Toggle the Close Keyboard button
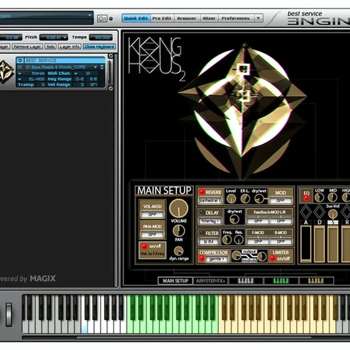 tap(99, 47)
